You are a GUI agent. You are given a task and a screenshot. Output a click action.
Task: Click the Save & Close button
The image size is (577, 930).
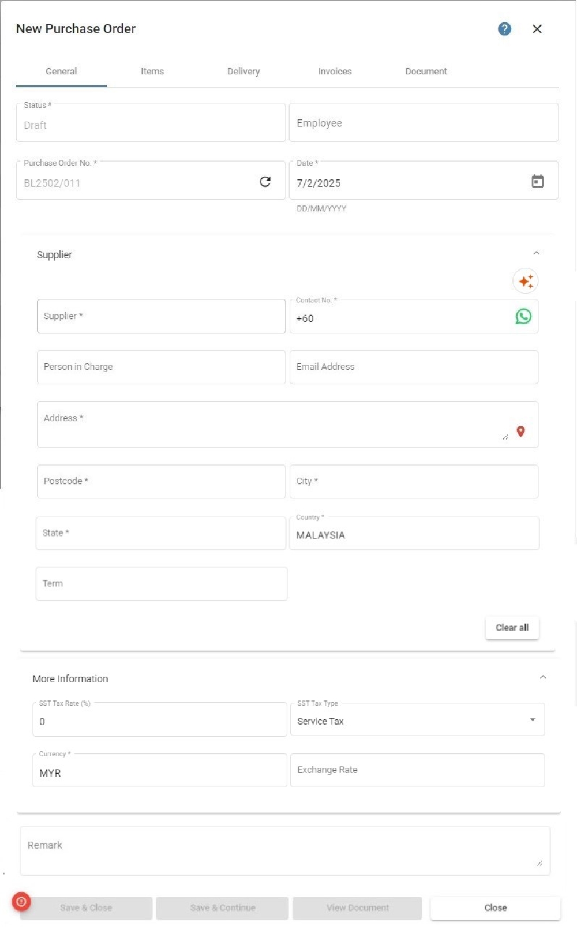click(x=86, y=907)
